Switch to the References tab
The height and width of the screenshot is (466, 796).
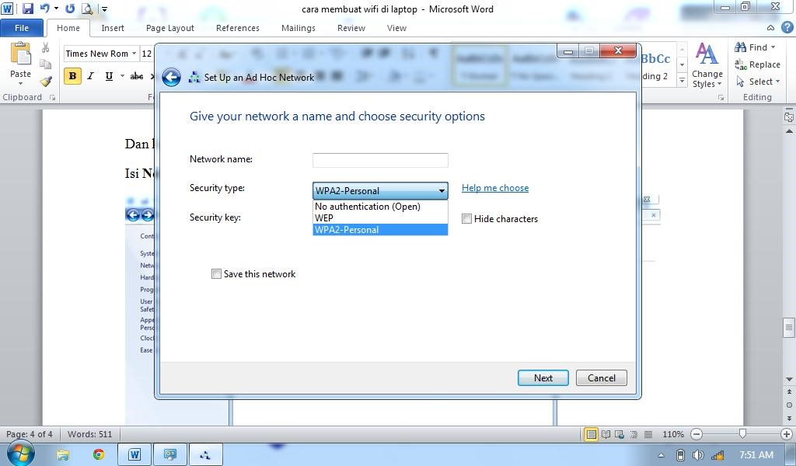click(x=238, y=28)
